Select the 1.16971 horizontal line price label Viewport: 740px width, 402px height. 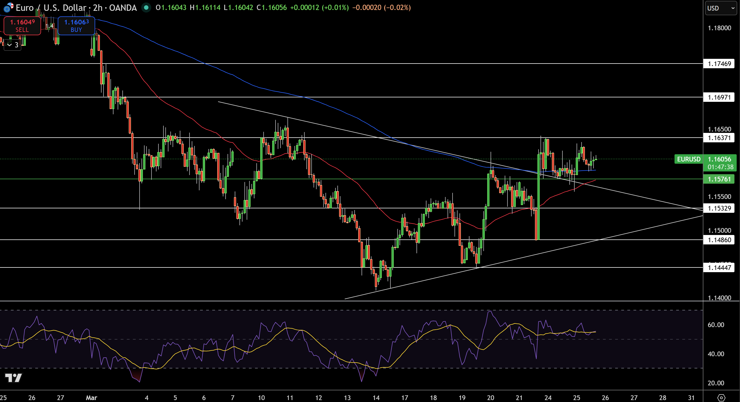pos(719,97)
